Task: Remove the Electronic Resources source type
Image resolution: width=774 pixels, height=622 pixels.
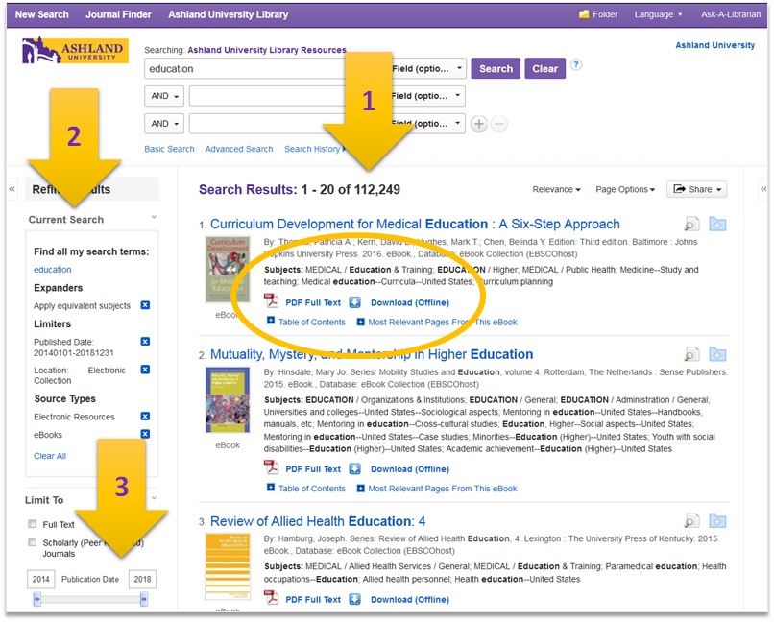Action: 145,417
